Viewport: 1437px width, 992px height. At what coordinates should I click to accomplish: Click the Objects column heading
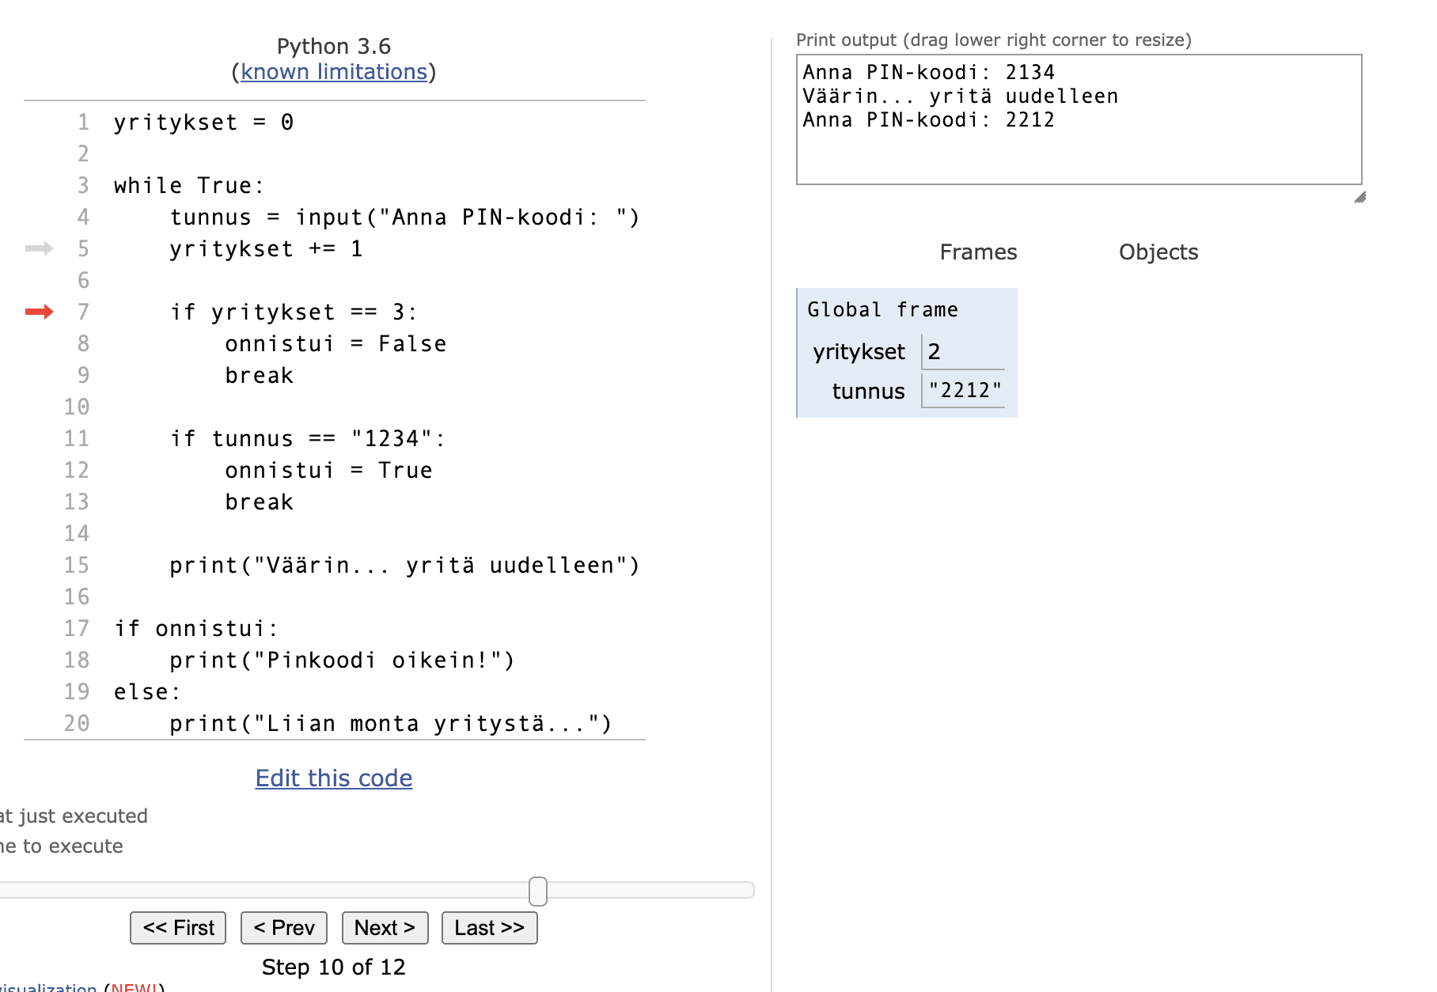pos(1158,252)
